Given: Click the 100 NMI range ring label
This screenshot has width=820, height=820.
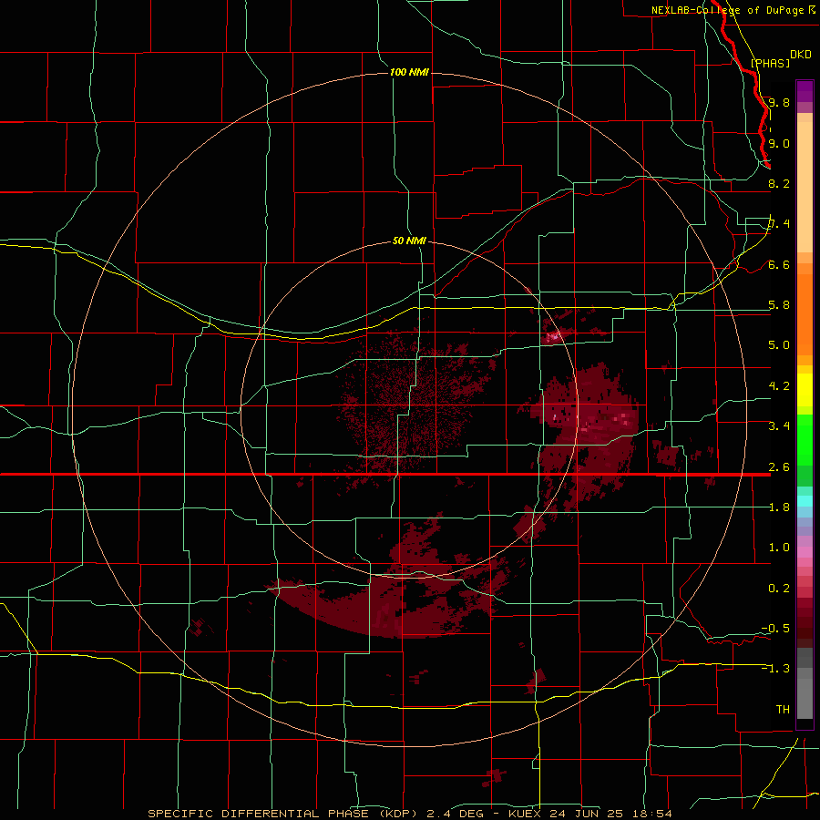Looking at the screenshot, I should 409,72.
